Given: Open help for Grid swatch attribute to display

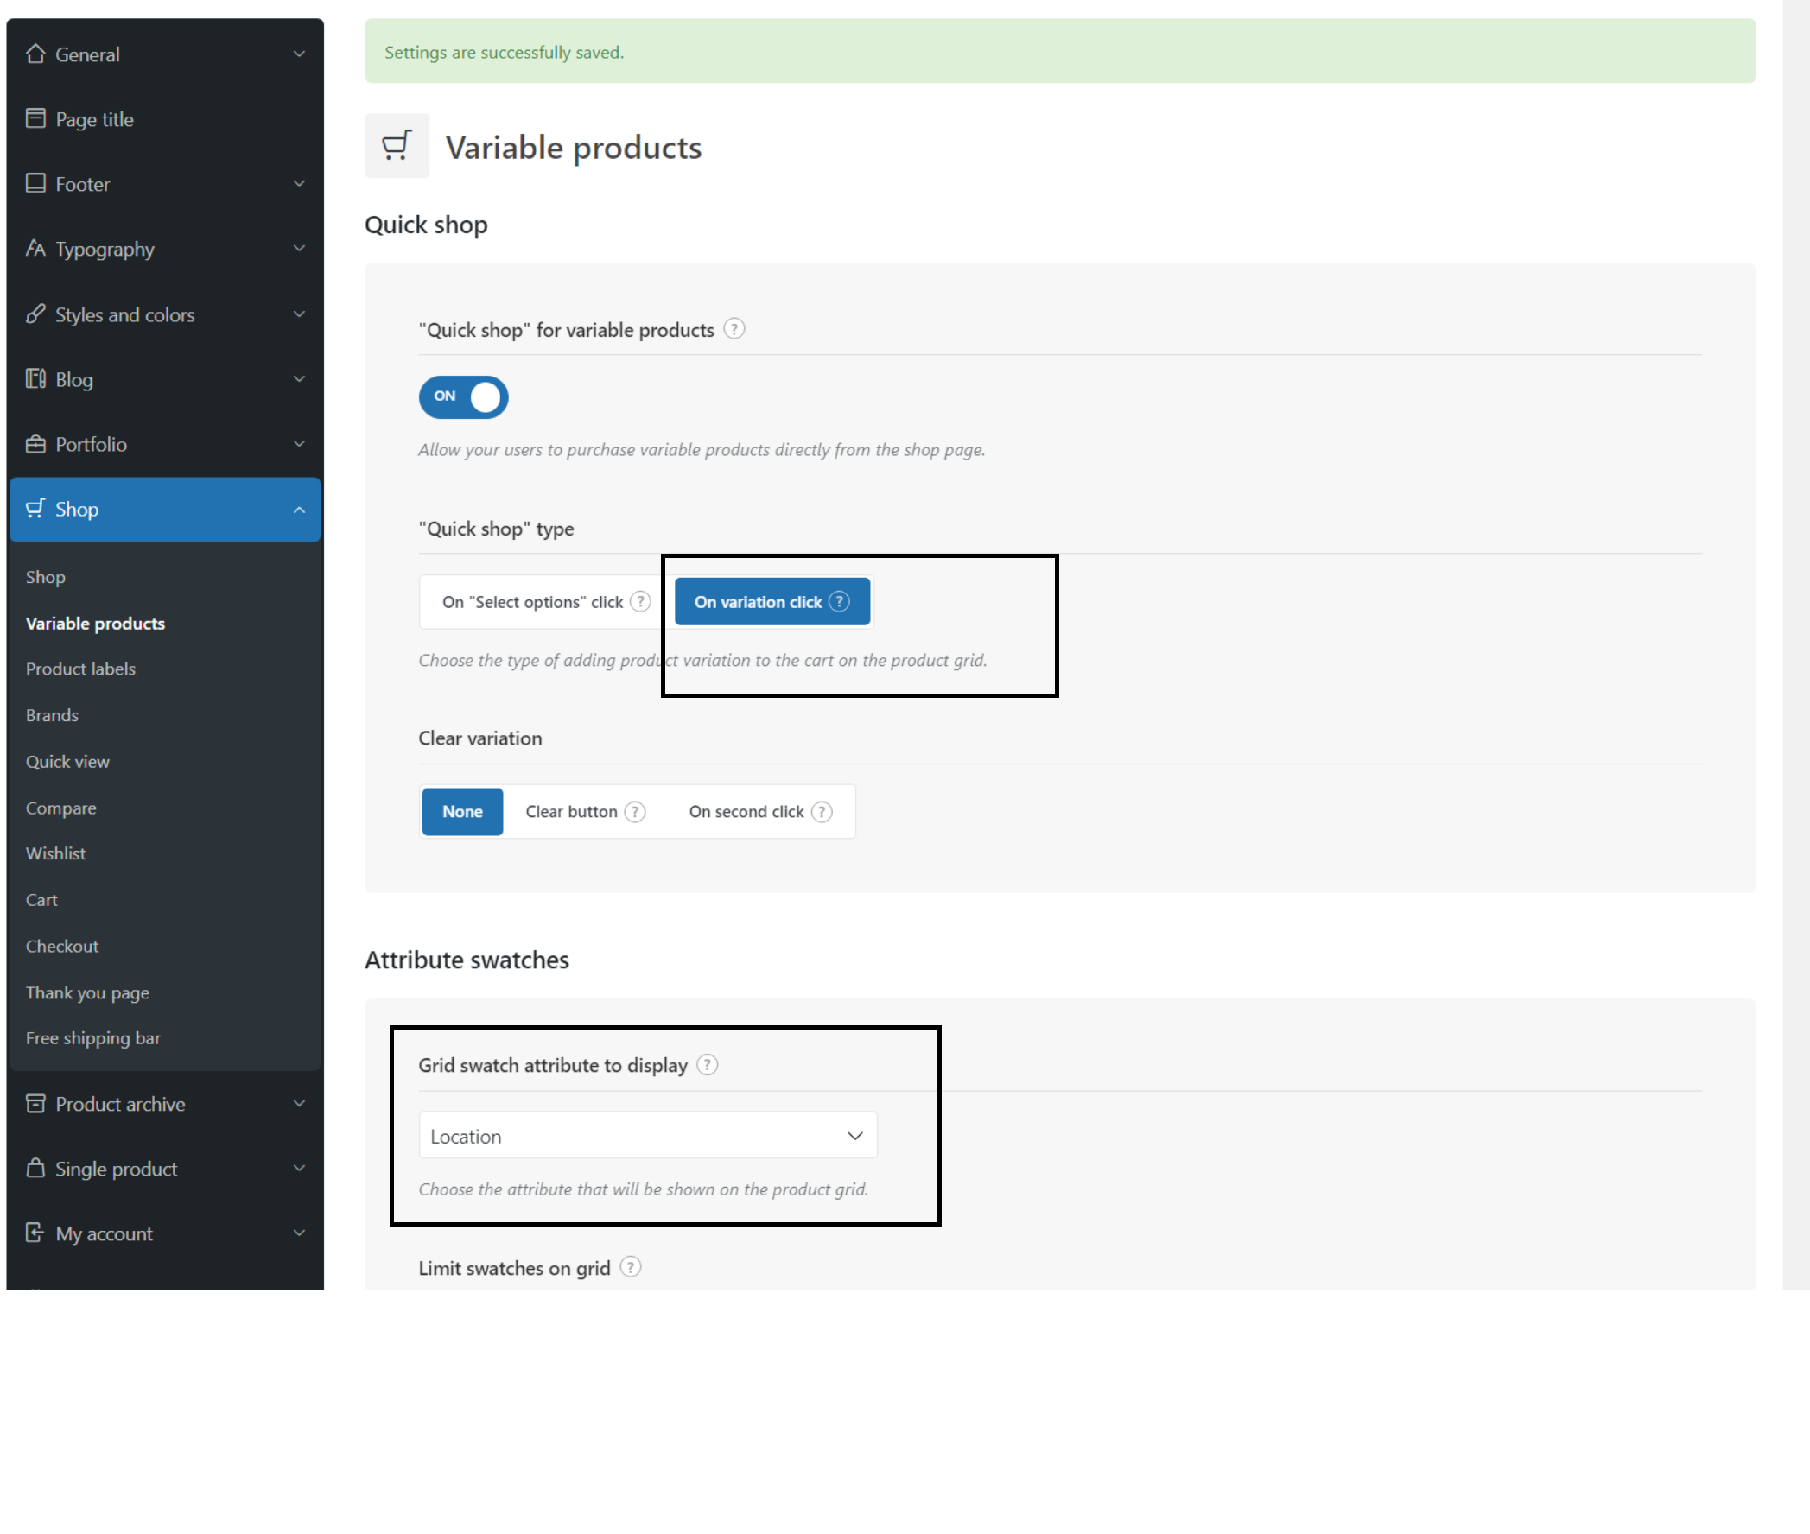Looking at the screenshot, I should click(708, 1065).
